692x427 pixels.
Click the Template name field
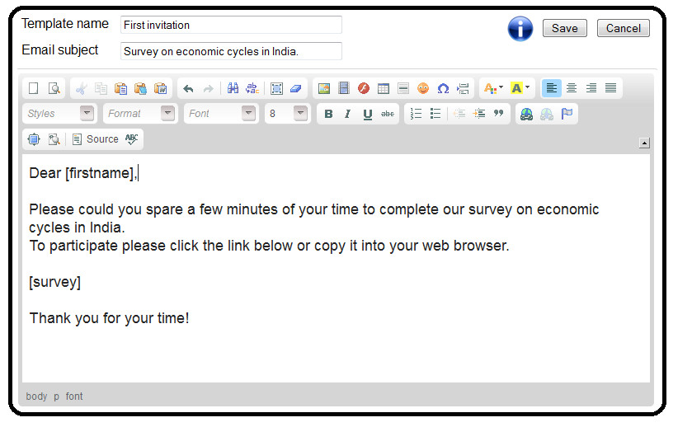231,25
